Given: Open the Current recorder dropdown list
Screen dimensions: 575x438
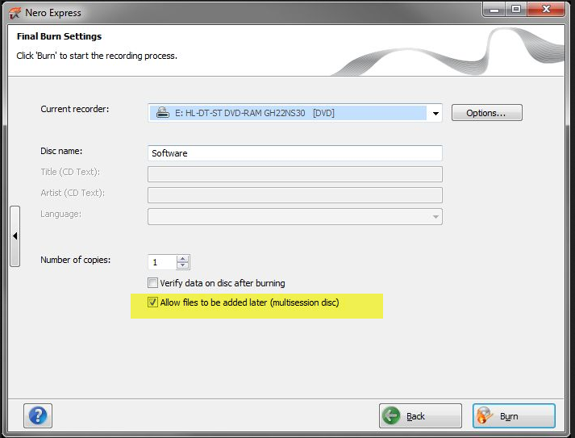Looking at the screenshot, I should pyautogui.click(x=435, y=113).
